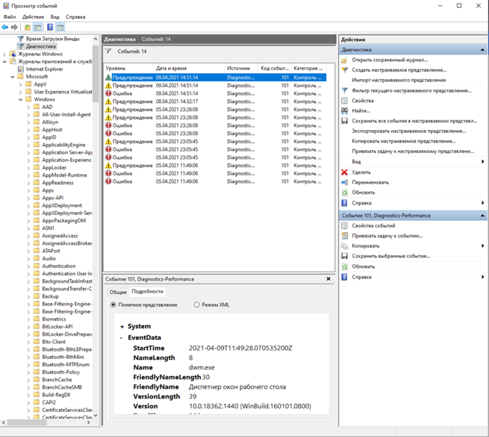Click the error icon of 09.04.2021 14:51:14 Ошибка row
The image size is (489, 437).
(108, 93)
